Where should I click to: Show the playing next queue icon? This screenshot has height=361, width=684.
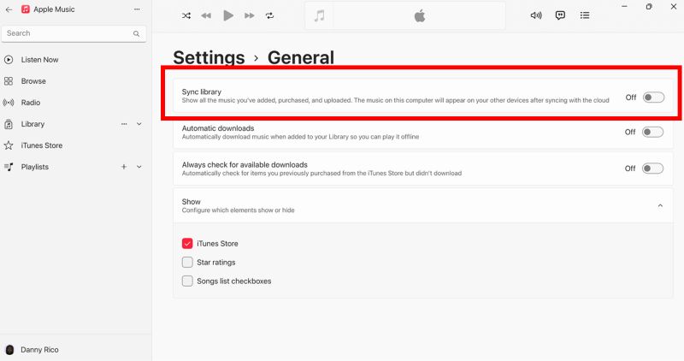click(585, 15)
